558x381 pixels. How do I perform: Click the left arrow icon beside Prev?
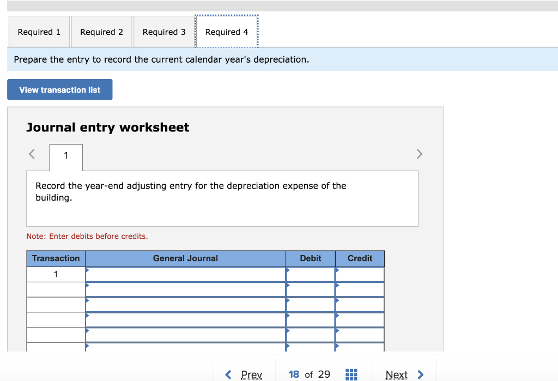coord(228,374)
